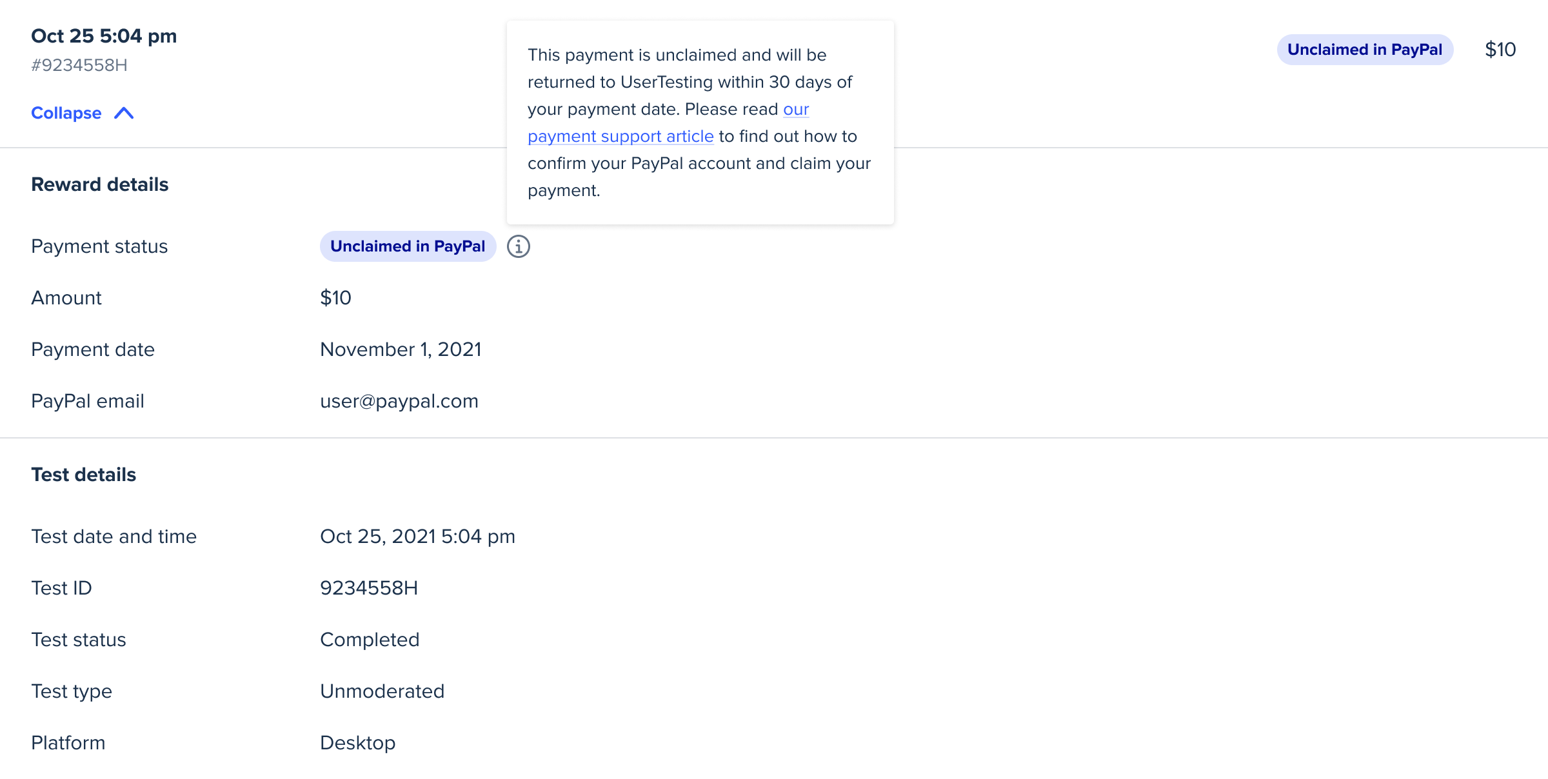The image size is (1548, 779).
Task: Click the Completed test status value
Action: pos(370,640)
